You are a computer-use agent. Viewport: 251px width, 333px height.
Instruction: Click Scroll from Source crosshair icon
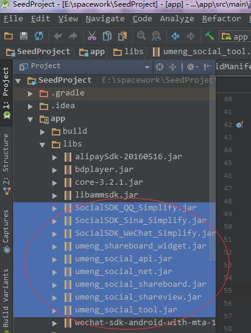click(x=160, y=67)
